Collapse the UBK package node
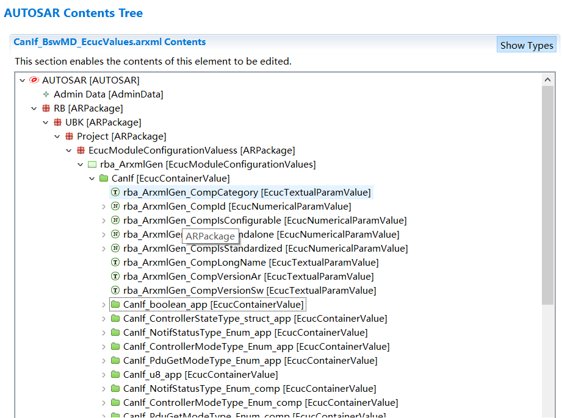562x418 pixels. click(x=46, y=122)
